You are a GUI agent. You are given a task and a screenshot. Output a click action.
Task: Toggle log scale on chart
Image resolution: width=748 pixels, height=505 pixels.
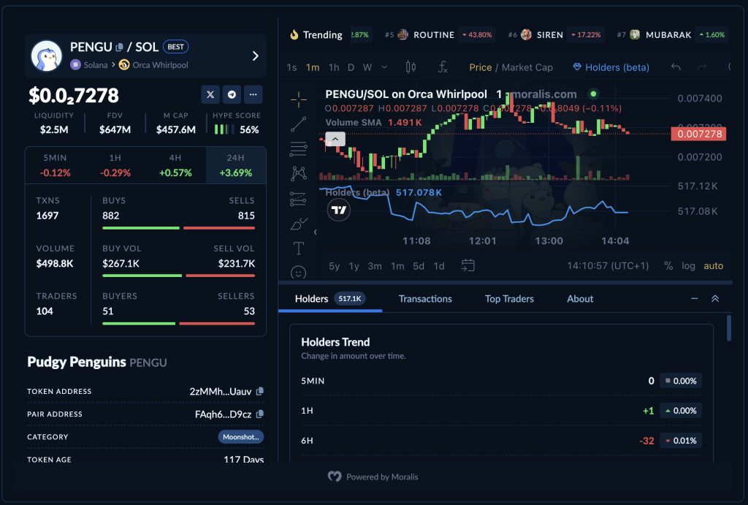coord(688,266)
